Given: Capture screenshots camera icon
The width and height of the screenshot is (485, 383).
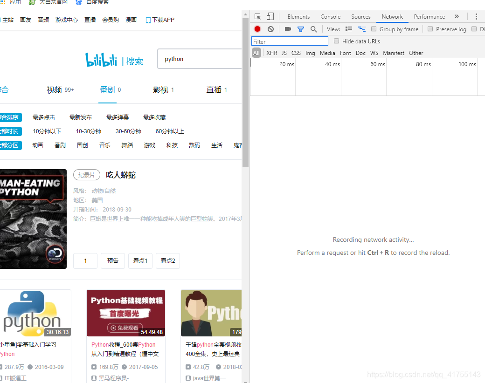Looking at the screenshot, I should [288, 29].
